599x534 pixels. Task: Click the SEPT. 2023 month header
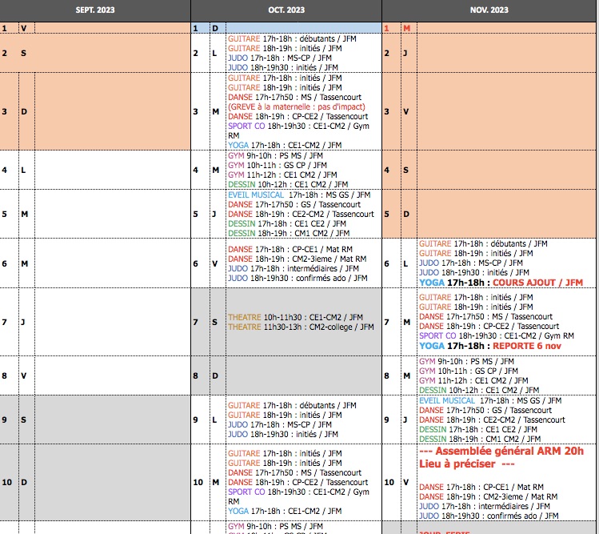click(x=94, y=10)
